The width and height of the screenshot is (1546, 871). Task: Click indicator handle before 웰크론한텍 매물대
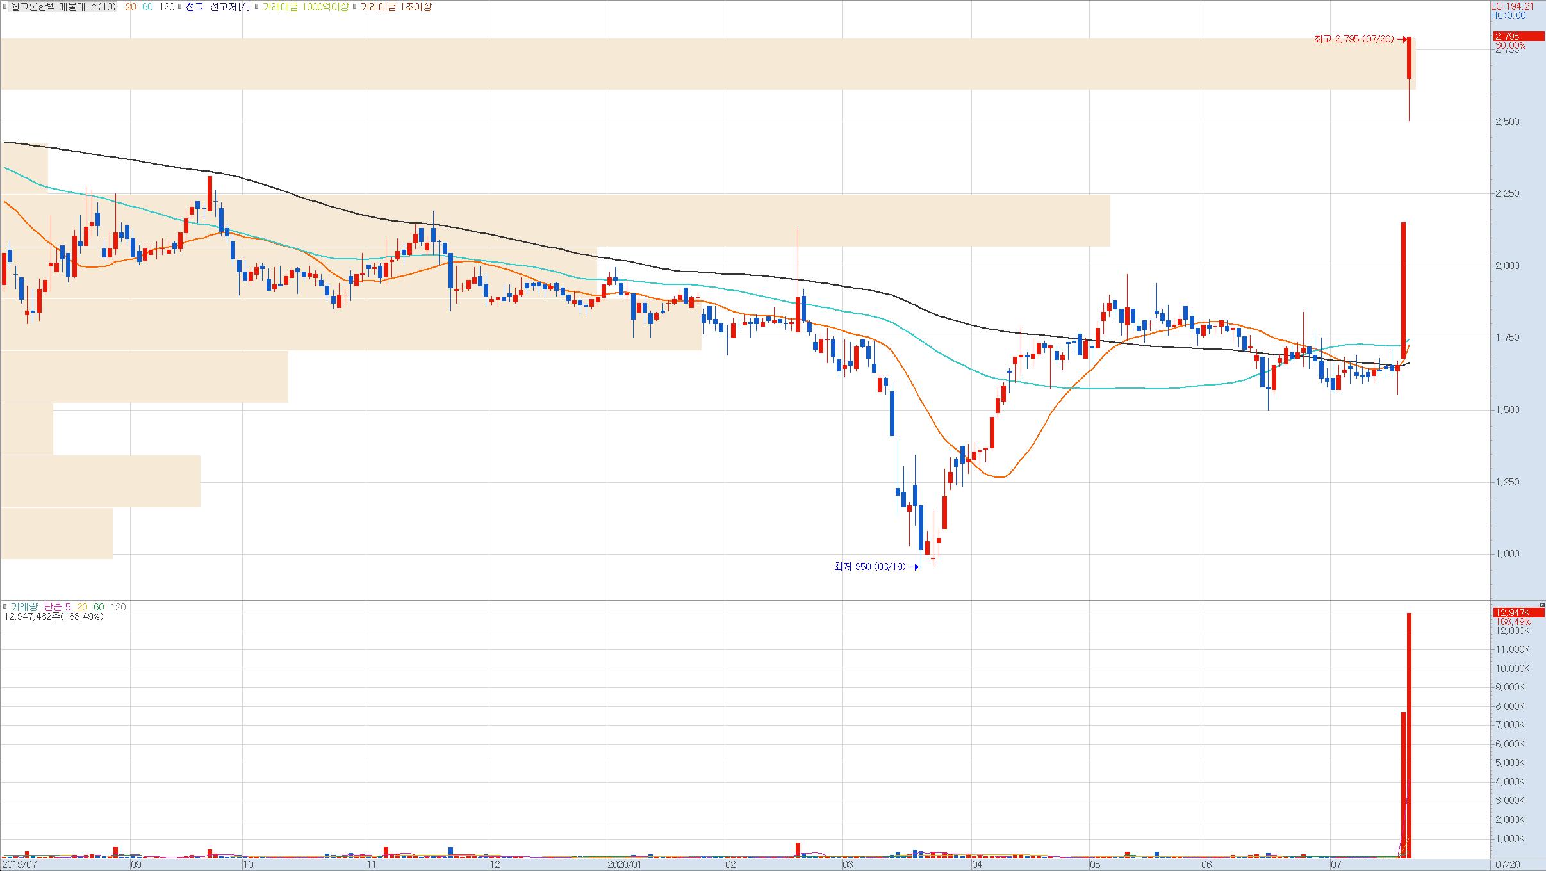click(x=5, y=7)
